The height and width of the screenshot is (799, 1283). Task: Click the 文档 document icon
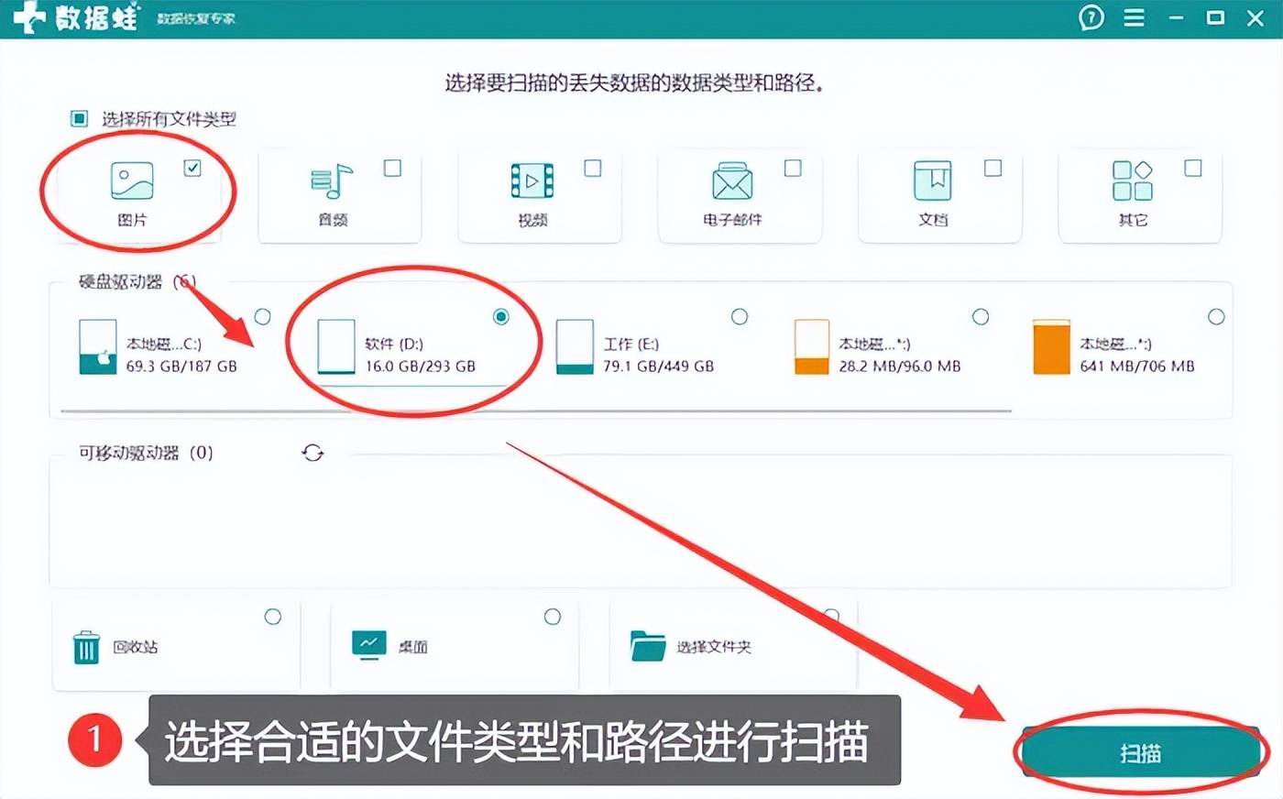932,181
